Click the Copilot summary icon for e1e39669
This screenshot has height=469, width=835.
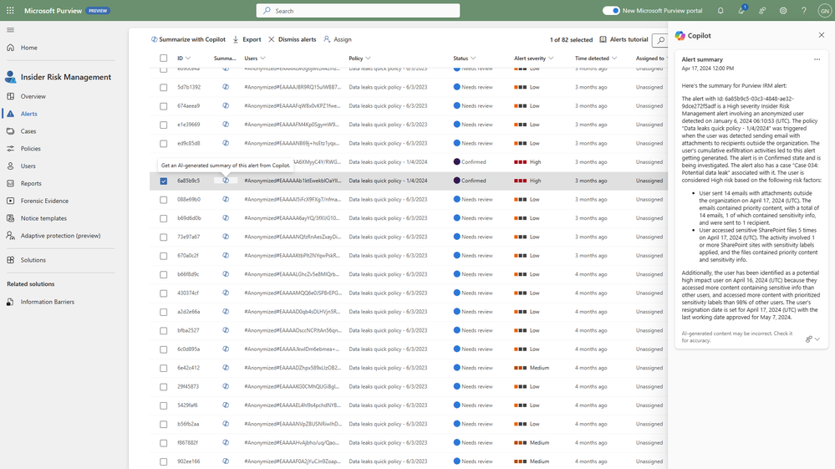(226, 124)
